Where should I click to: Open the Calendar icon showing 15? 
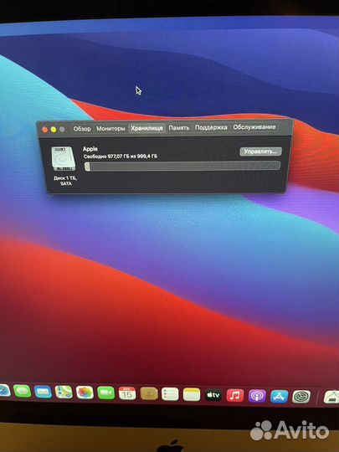coord(127,393)
